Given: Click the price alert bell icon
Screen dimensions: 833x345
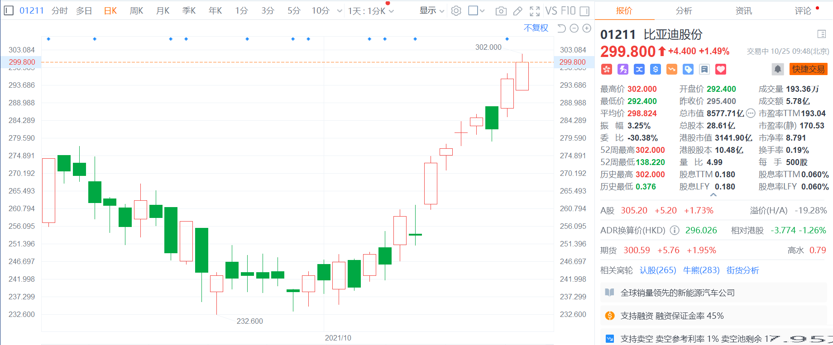Looking at the screenshot, I should pyautogui.click(x=778, y=69).
